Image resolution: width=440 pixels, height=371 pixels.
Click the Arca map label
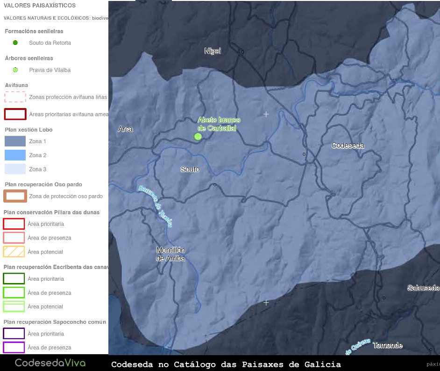pos(125,129)
